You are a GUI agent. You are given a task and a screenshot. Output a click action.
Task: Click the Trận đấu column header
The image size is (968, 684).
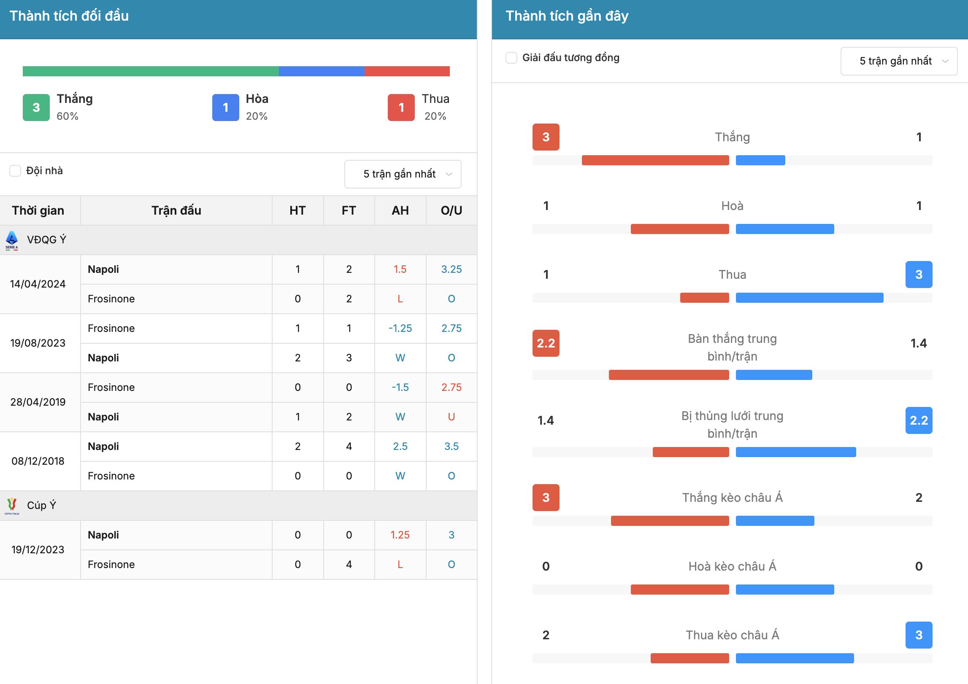pos(176,210)
